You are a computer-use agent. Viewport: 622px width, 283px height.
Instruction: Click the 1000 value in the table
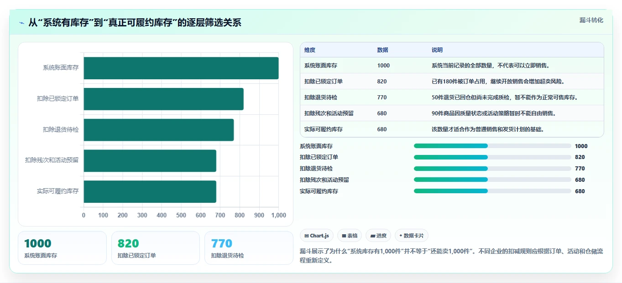[x=383, y=65]
